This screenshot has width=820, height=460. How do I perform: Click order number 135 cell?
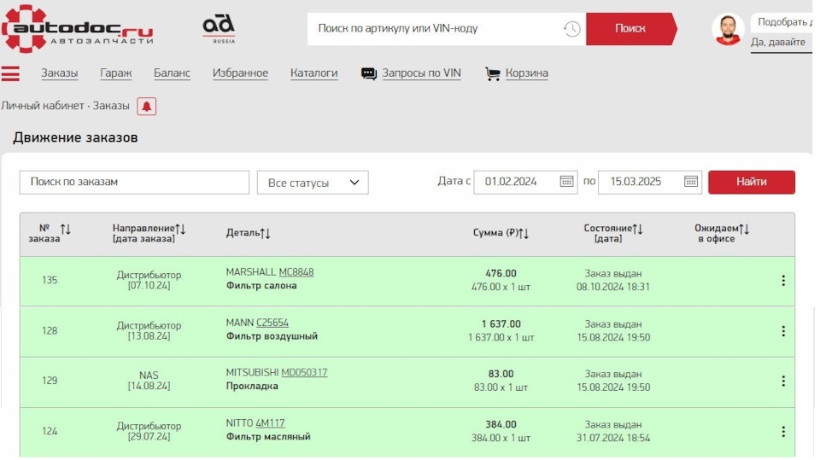pyautogui.click(x=50, y=280)
